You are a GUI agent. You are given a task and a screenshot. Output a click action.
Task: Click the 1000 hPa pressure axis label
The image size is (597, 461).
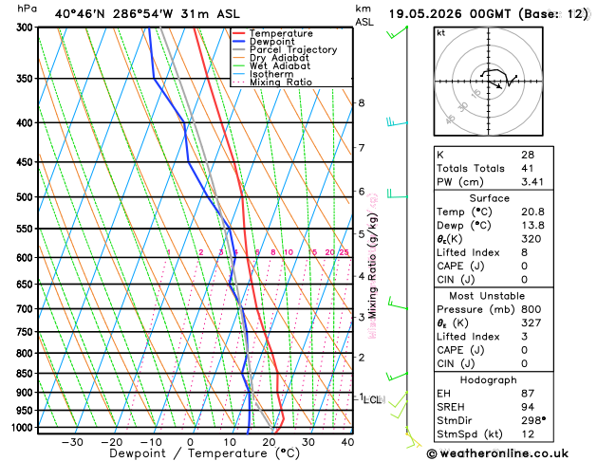(24, 428)
